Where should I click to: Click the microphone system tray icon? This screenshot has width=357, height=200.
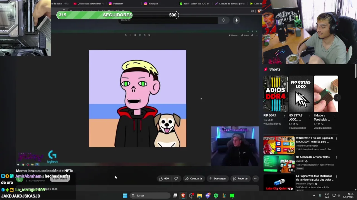[320, 196]
